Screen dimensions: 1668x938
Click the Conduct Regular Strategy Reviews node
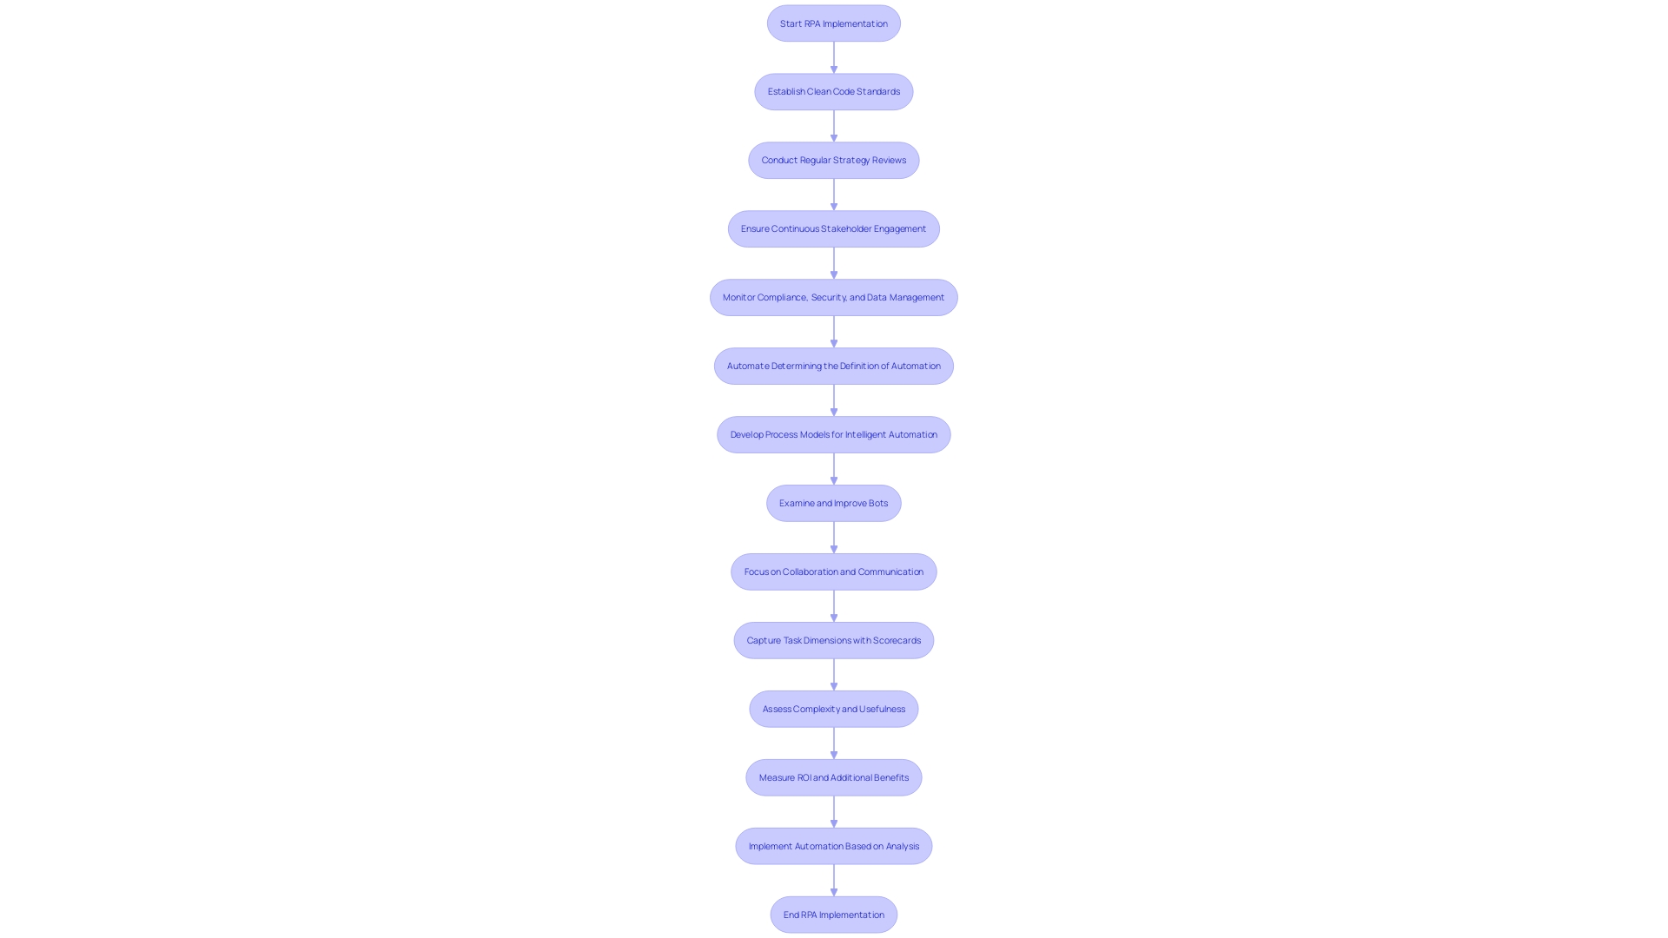click(834, 159)
